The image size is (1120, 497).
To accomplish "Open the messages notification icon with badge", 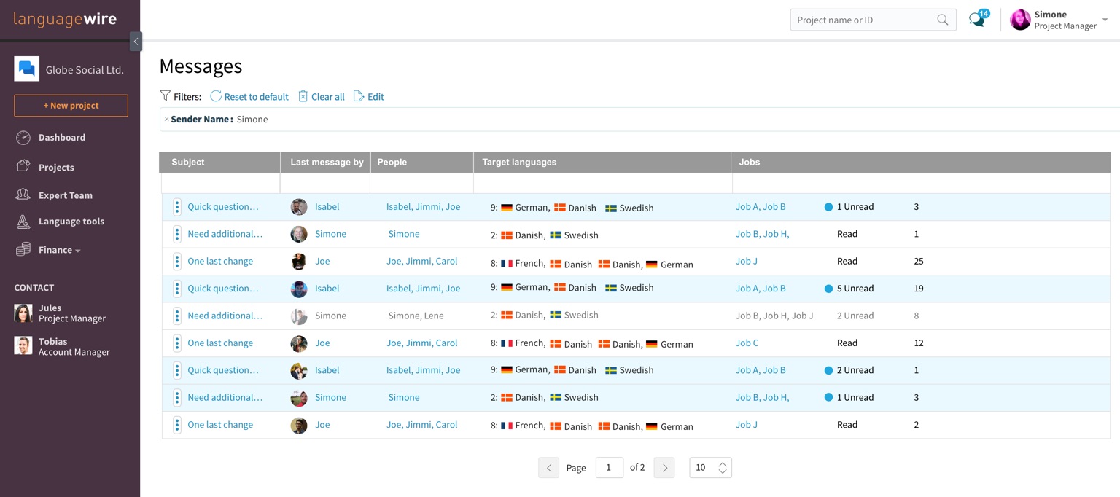I will tap(977, 20).
